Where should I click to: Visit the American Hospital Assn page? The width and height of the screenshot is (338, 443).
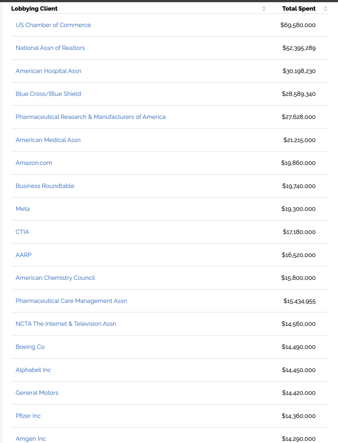48,71
